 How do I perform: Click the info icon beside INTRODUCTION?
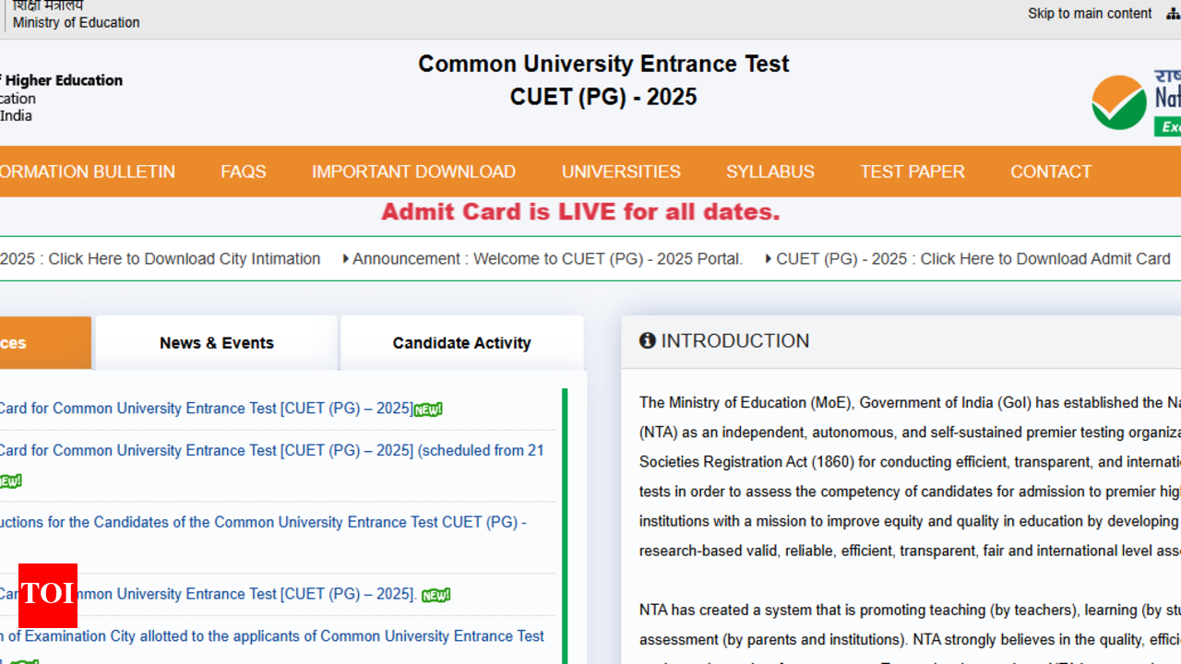(x=648, y=341)
